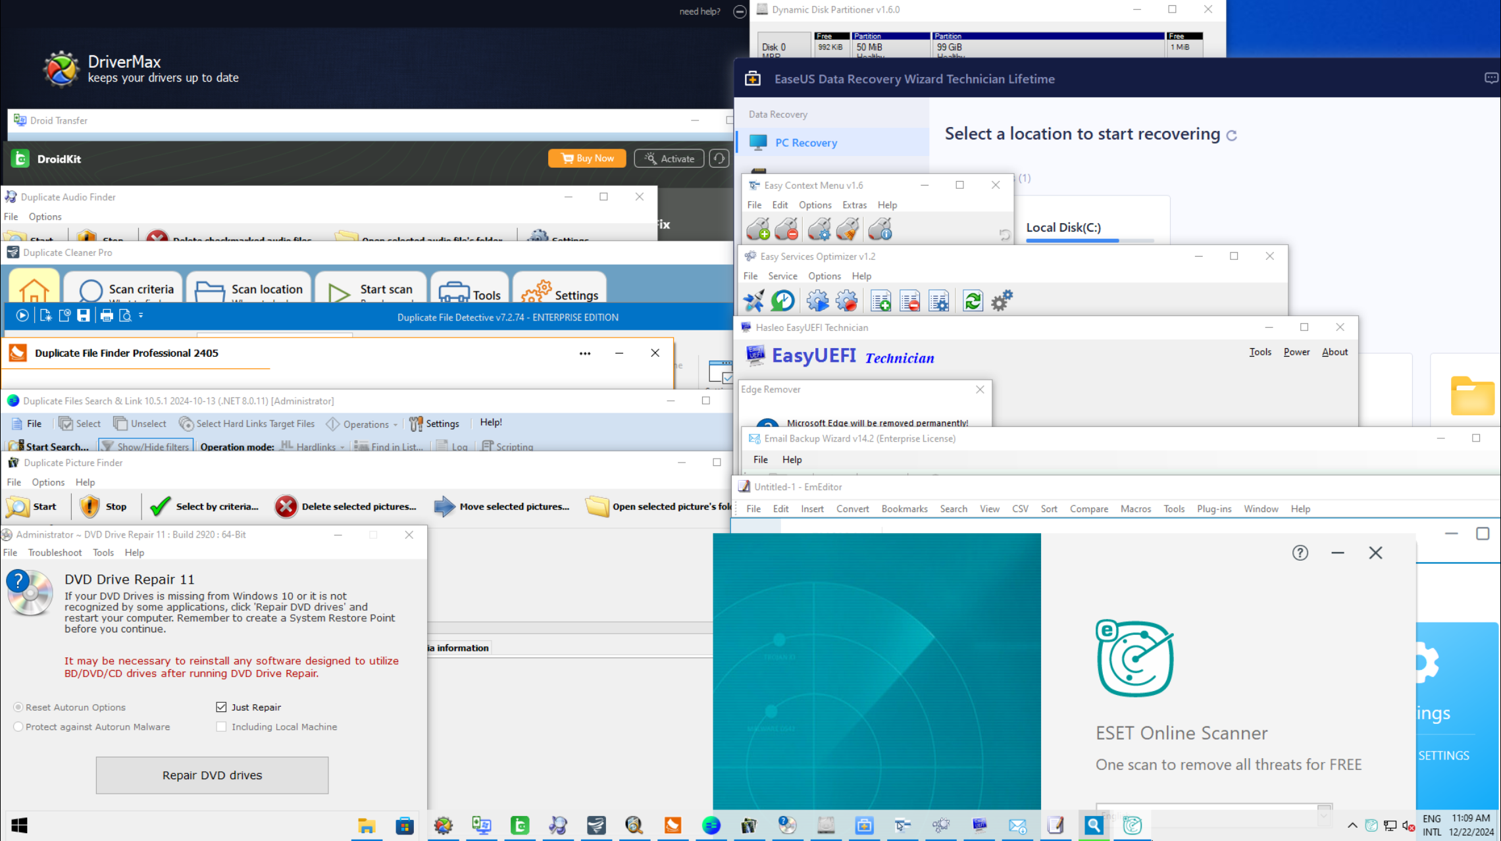Check the Including Local Machine checkbox
The width and height of the screenshot is (1501, 841).
221,727
